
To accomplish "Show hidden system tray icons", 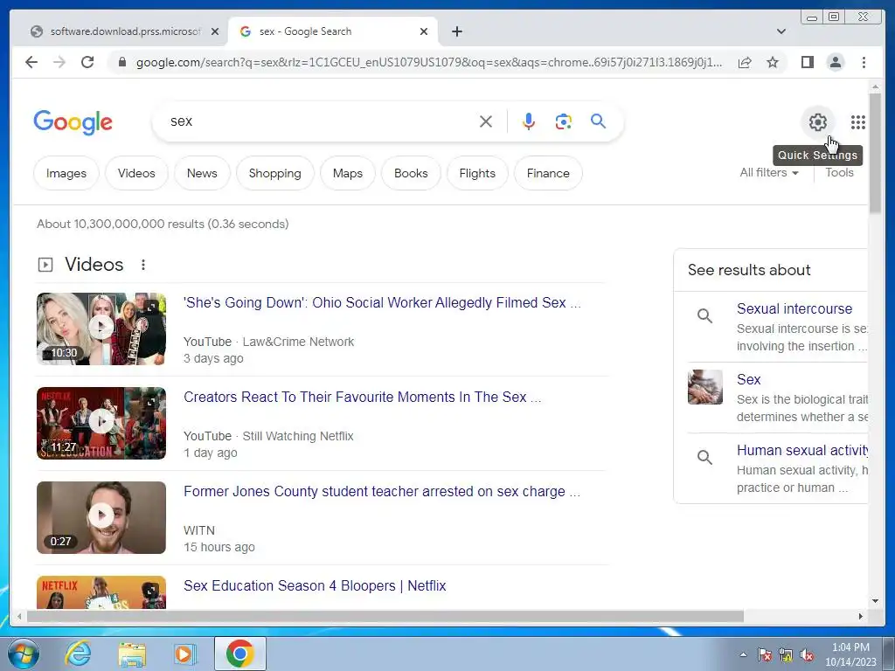I will [x=743, y=654].
